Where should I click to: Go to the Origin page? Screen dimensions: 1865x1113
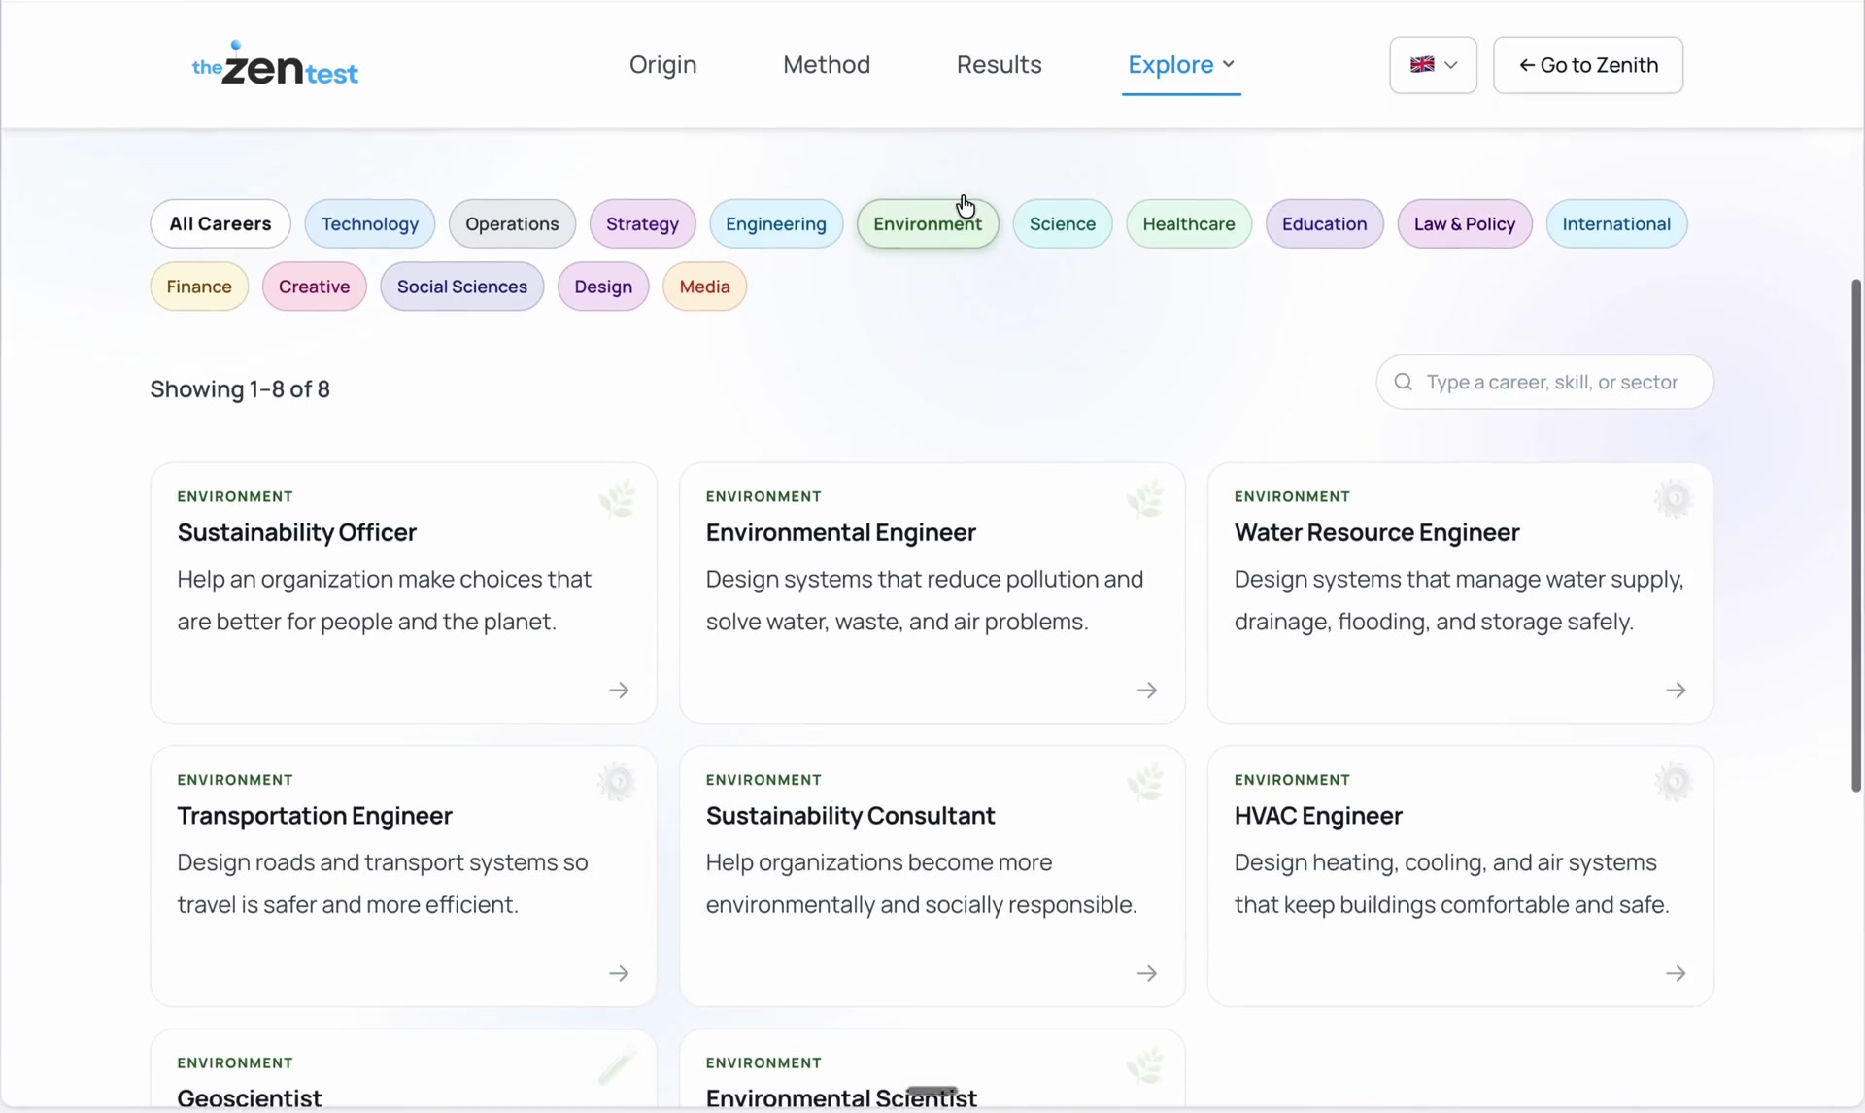(x=662, y=64)
